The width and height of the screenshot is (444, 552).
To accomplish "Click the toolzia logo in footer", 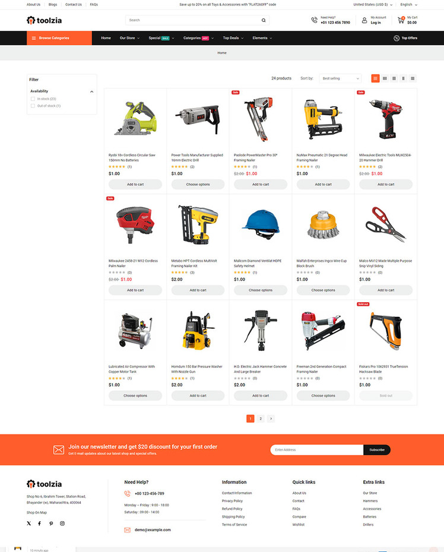I will click(x=45, y=484).
